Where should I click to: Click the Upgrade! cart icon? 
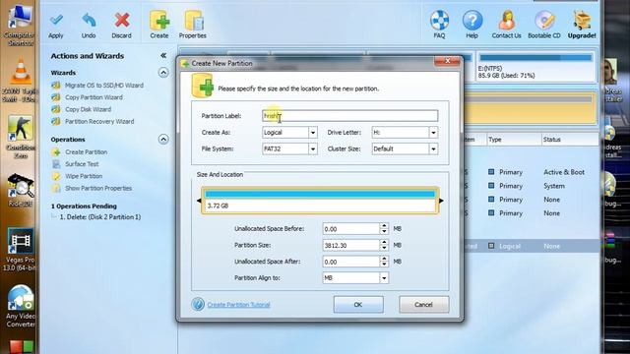click(x=582, y=20)
